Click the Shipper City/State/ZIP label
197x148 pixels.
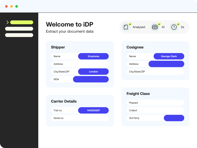(x=61, y=72)
